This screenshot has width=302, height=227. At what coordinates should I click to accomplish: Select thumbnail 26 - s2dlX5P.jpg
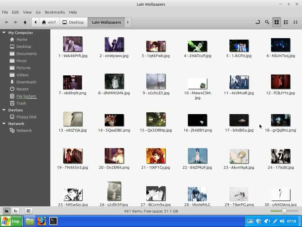pyautogui.click(x=114, y=191)
